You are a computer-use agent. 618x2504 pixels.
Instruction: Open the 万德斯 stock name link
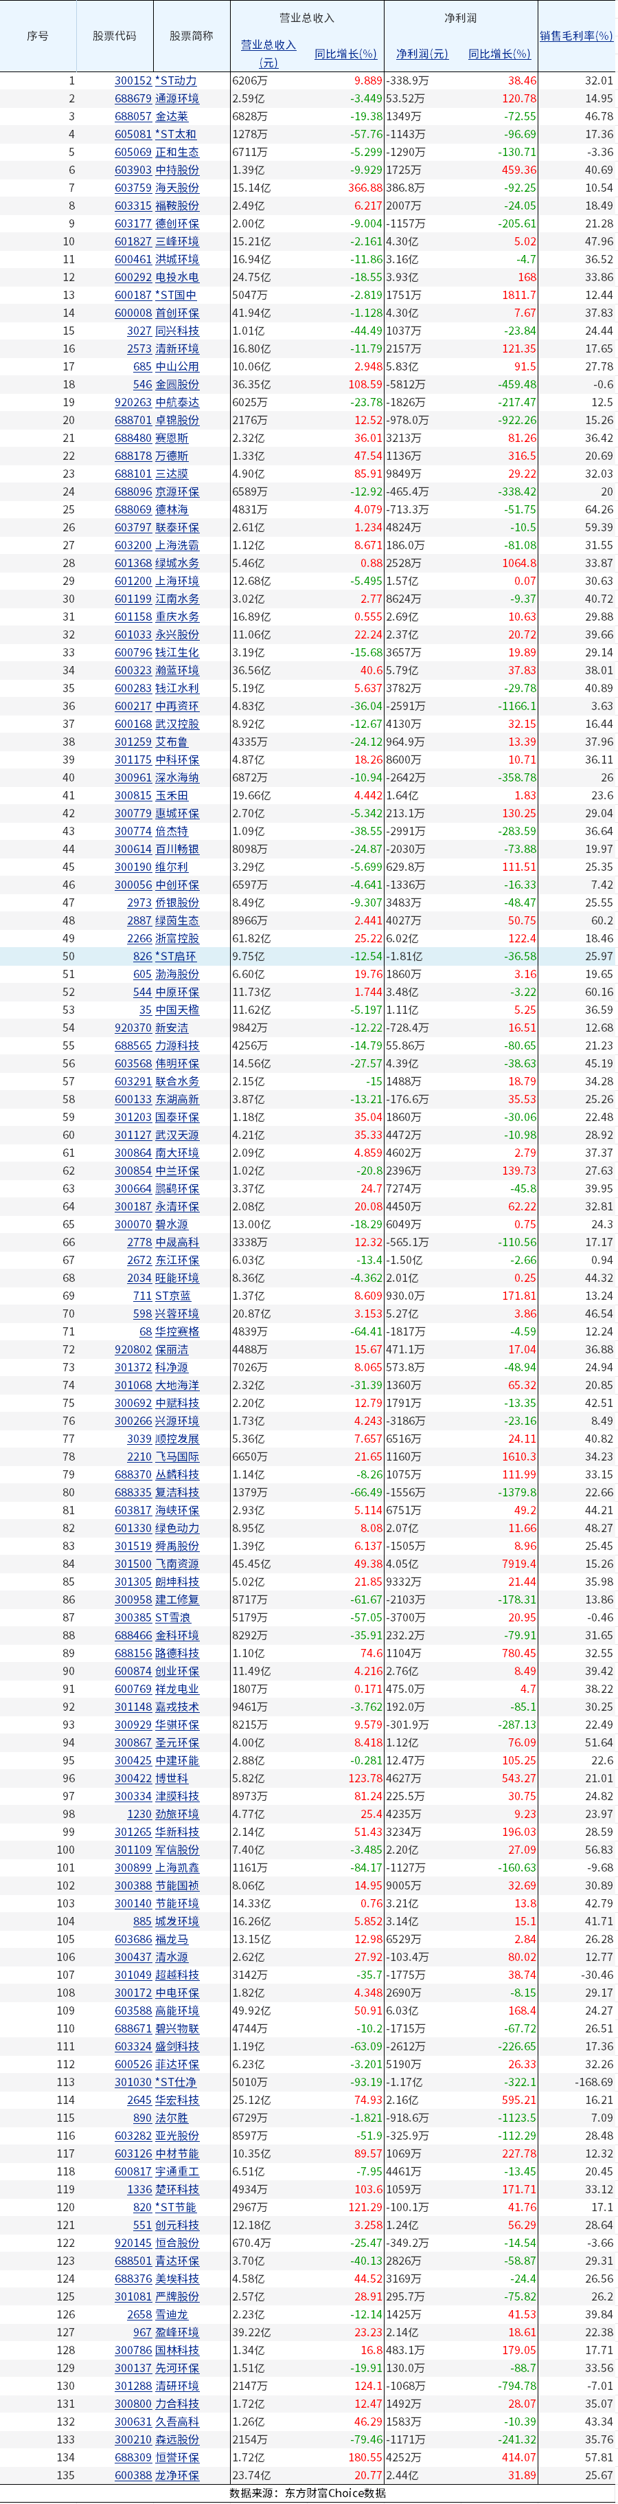(x=172, y=456)
